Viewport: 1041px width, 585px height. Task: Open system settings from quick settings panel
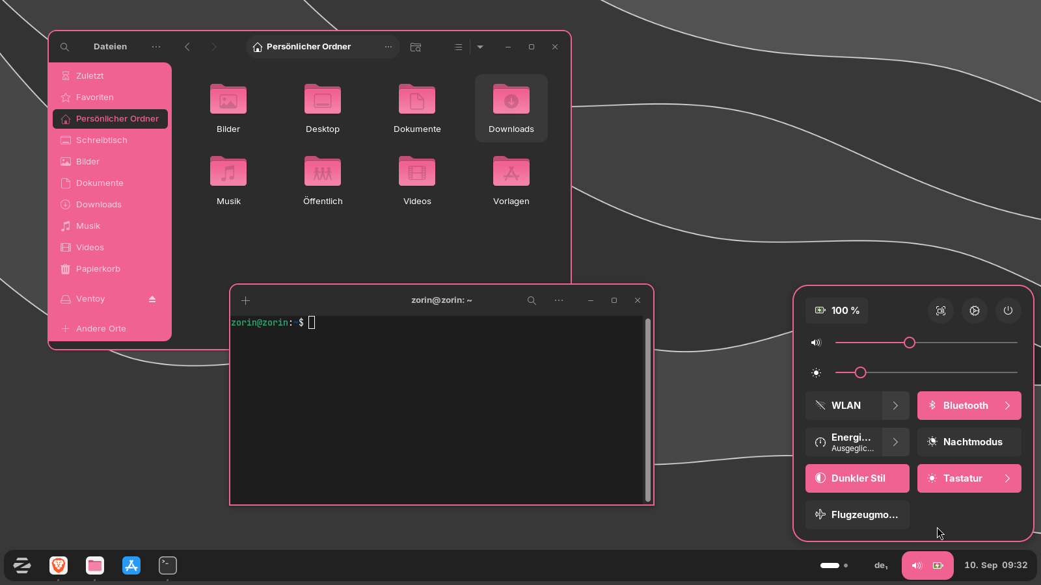pos(975,311)
